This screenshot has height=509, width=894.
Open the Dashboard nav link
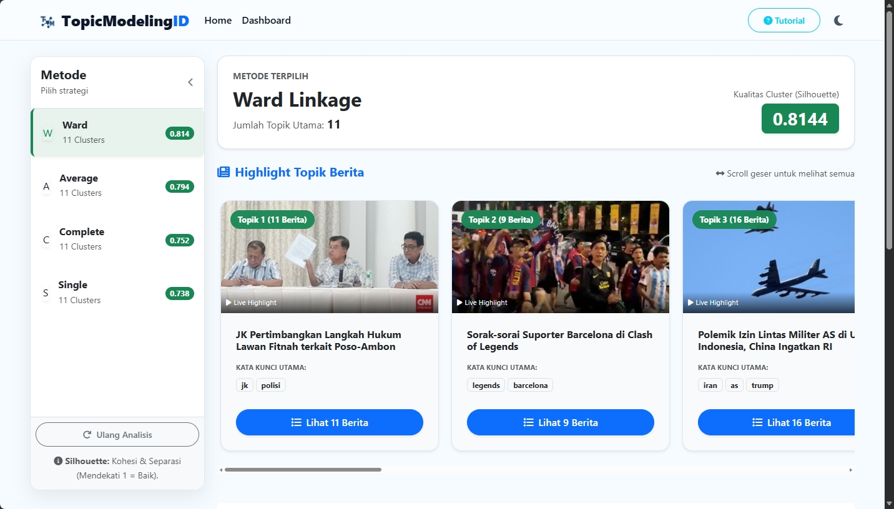point(267,21)
